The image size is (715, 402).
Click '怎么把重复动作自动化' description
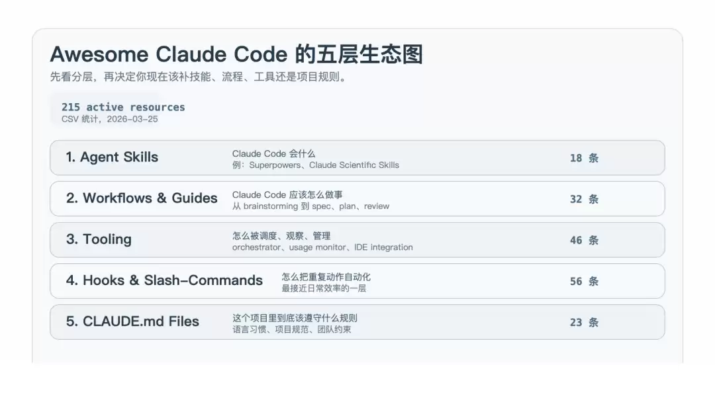click(326, 277)
